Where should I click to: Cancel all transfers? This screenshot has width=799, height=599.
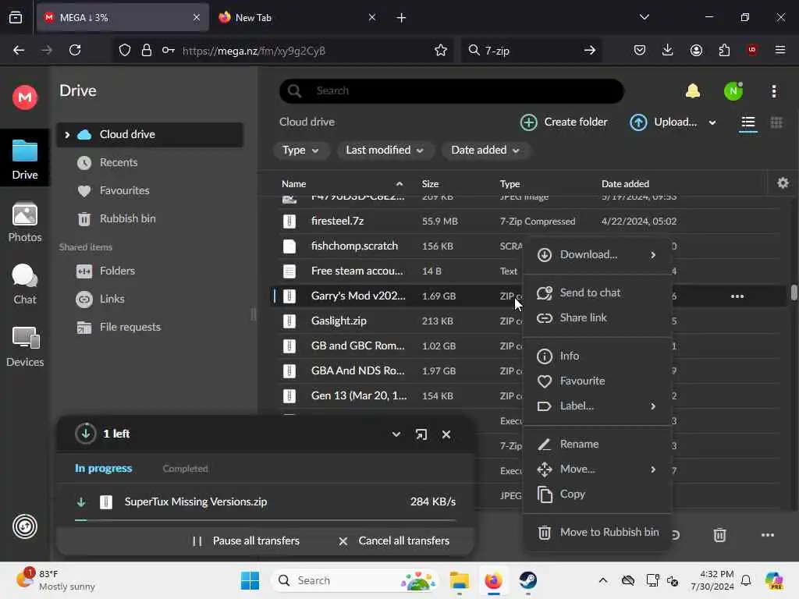(x=394, y=541)
